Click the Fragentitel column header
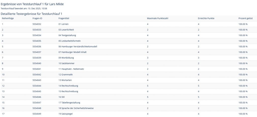Screen dimensions: 257x117 [x=64, y=18]
